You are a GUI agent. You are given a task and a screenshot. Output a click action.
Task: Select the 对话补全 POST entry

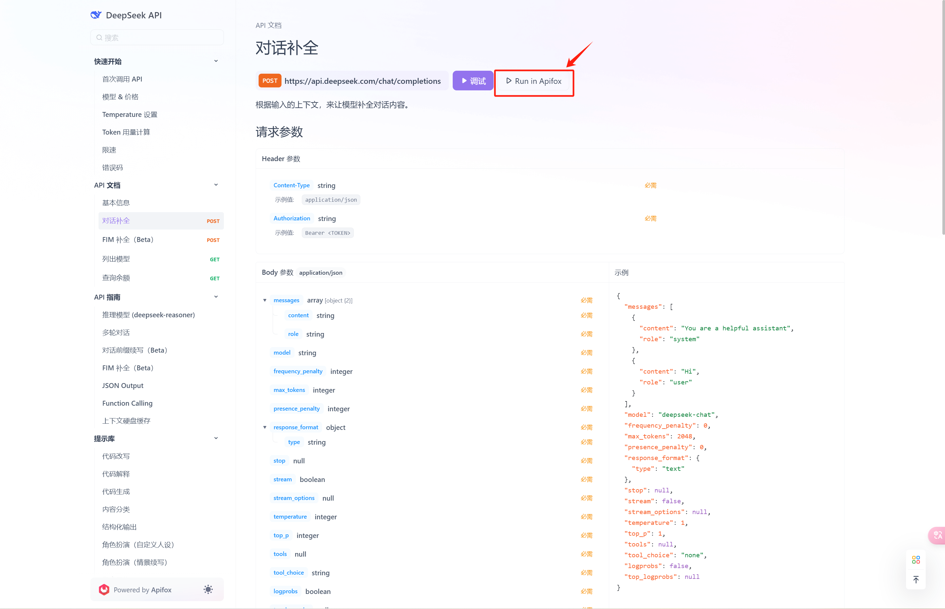coord(116,220)
